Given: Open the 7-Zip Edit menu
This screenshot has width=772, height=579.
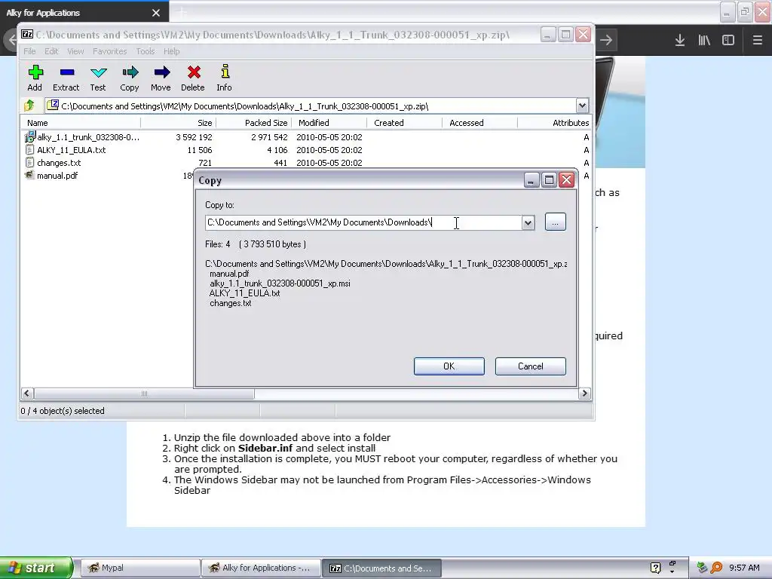Looking at the screenshot, I should tap(51, 51).
